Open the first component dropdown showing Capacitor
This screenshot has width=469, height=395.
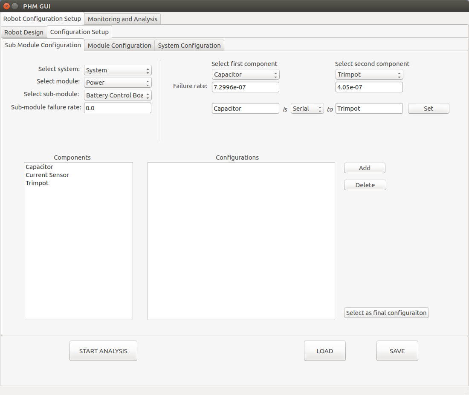[246, 74]
